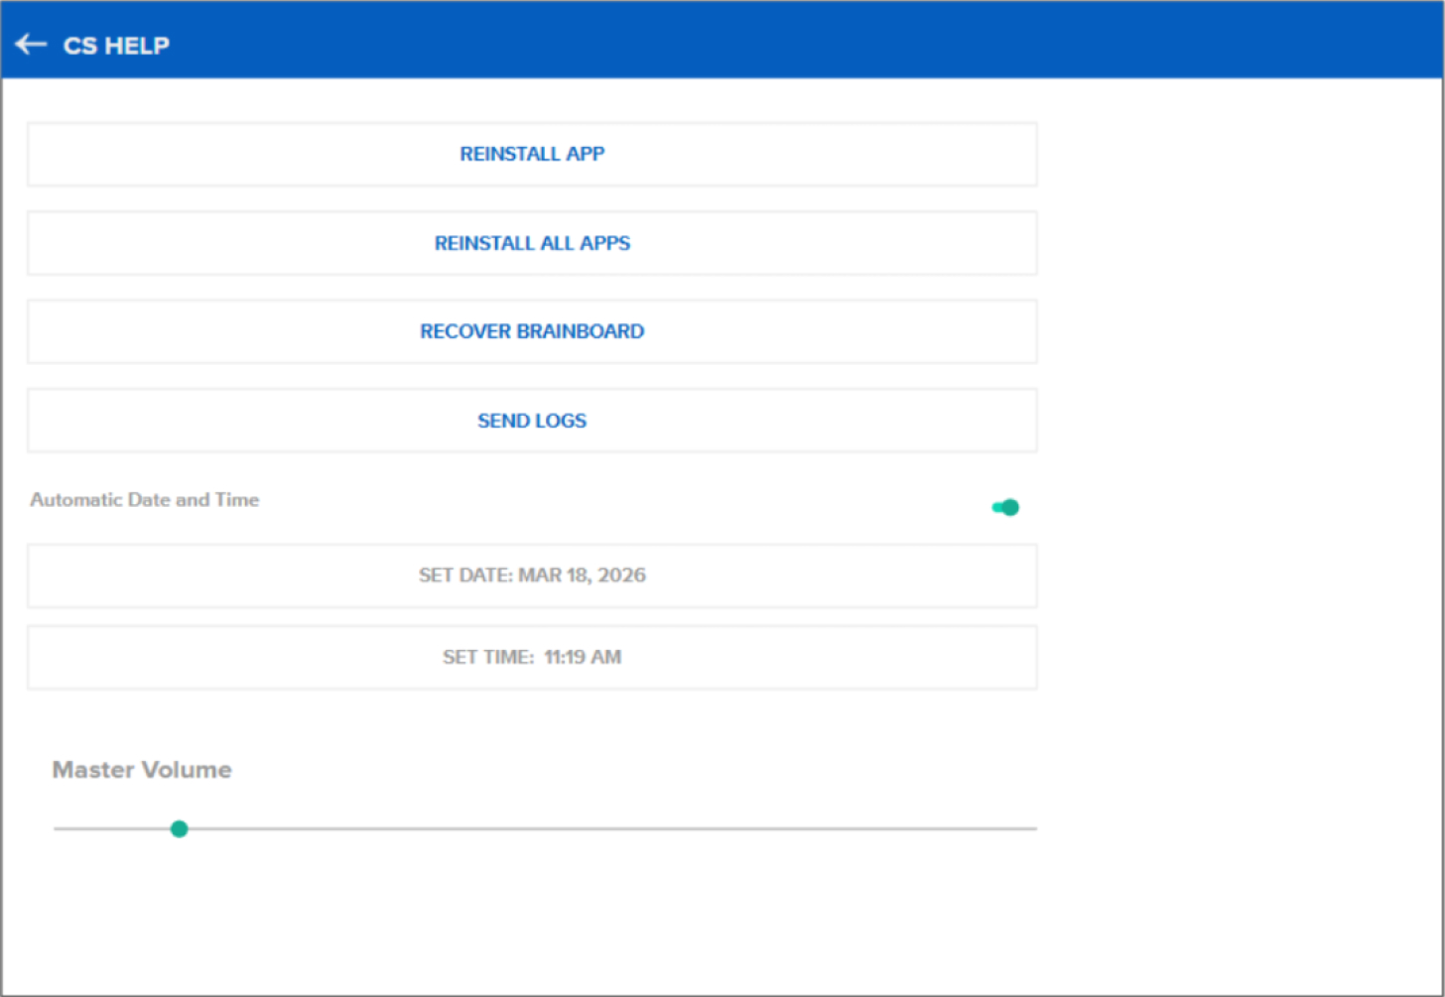Select the Master Volume label
The width and height of the screenshot is (1445, 997).
pyautogui.click(x=142, y=769)
